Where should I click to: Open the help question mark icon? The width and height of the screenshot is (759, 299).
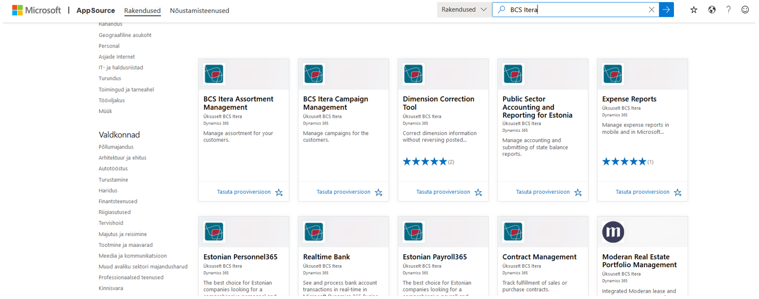coord(728,9)
